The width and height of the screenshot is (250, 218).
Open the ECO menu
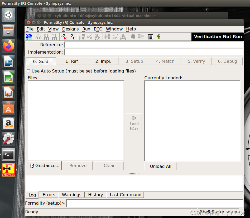98,29
